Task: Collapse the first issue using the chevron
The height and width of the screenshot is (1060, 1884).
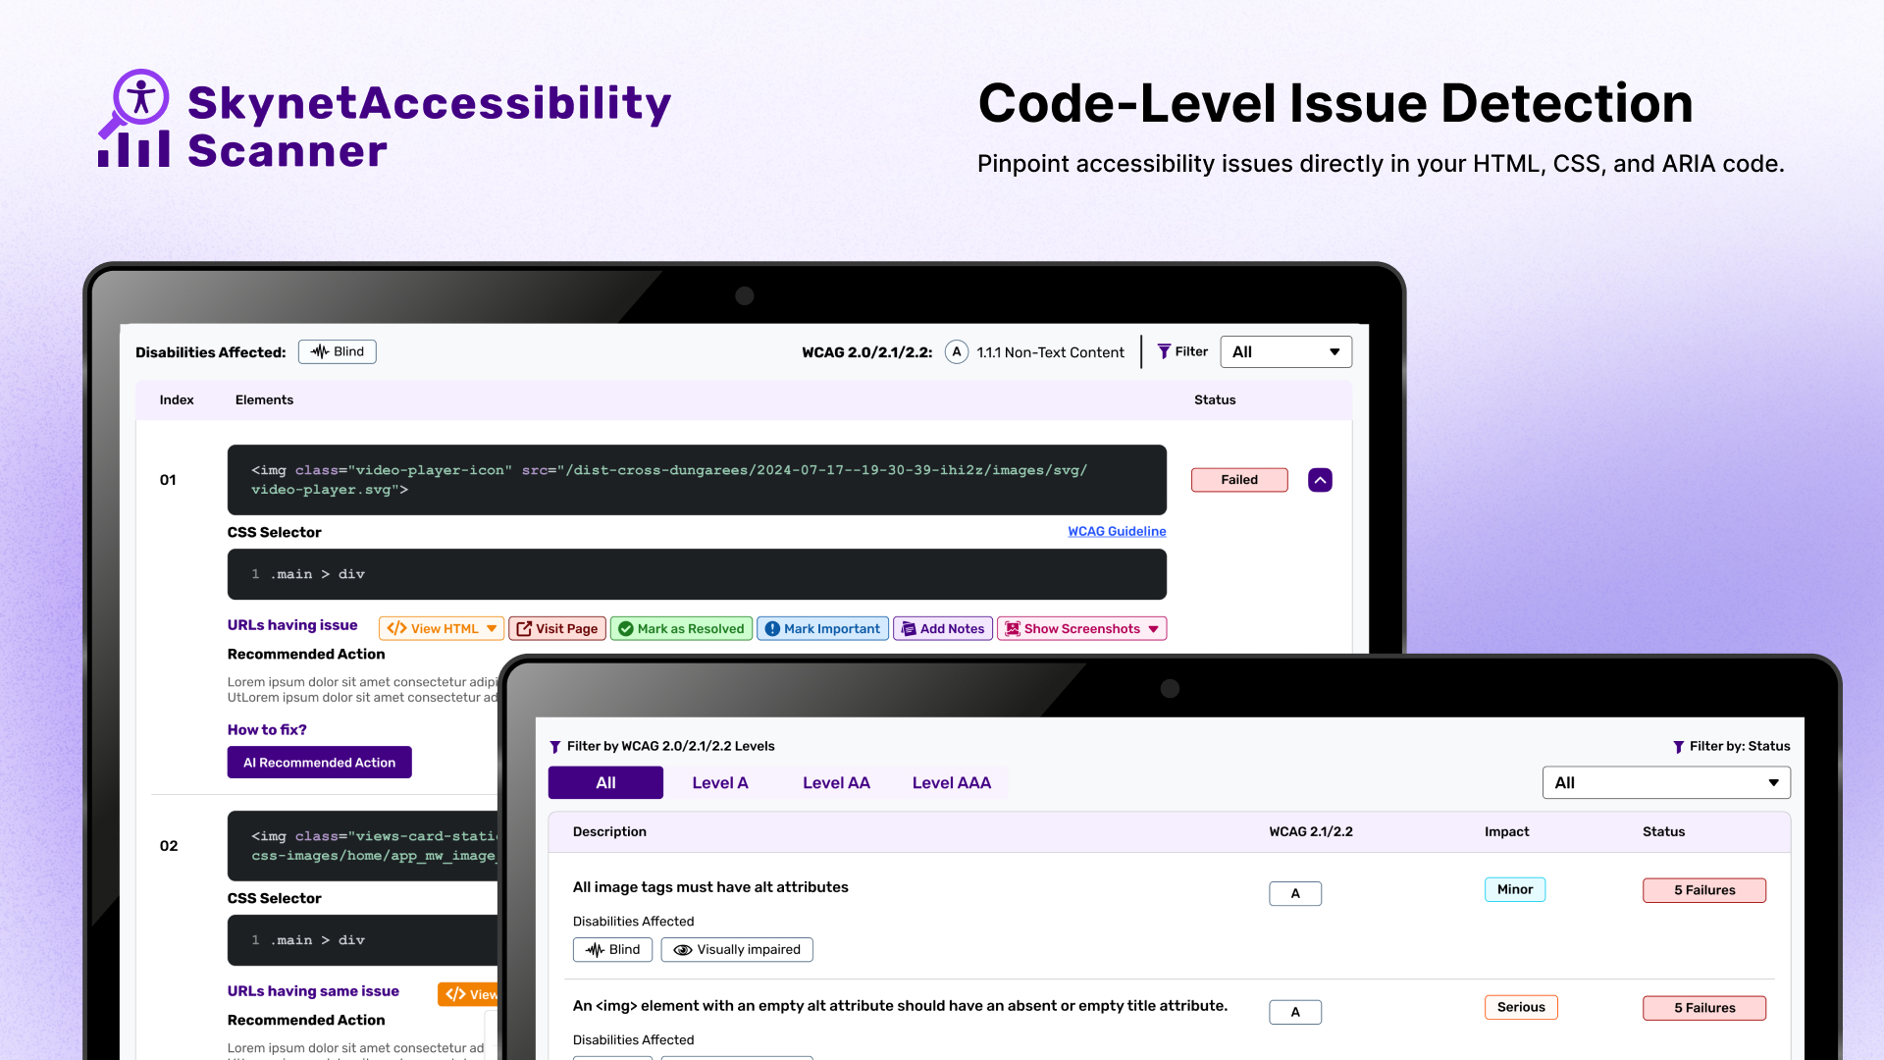Action: coord(1319,480)
